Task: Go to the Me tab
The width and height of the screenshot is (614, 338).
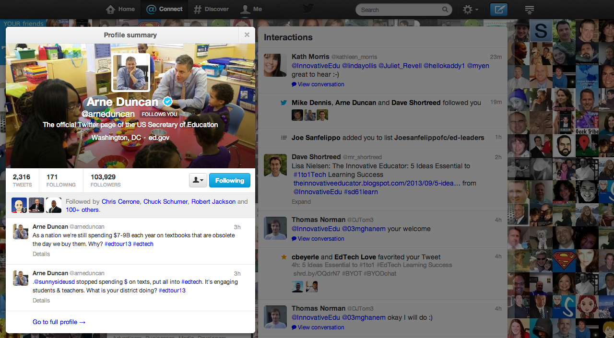Action: click(251, 9)
